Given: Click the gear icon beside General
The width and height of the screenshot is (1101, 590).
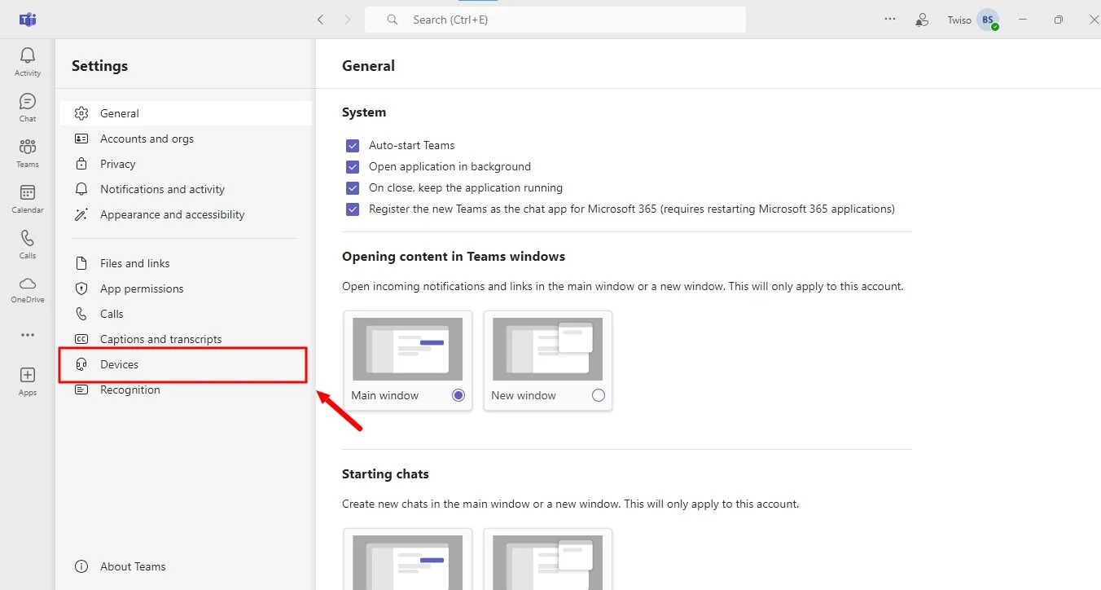Looking at the screenshot, I should coord(81,113).
